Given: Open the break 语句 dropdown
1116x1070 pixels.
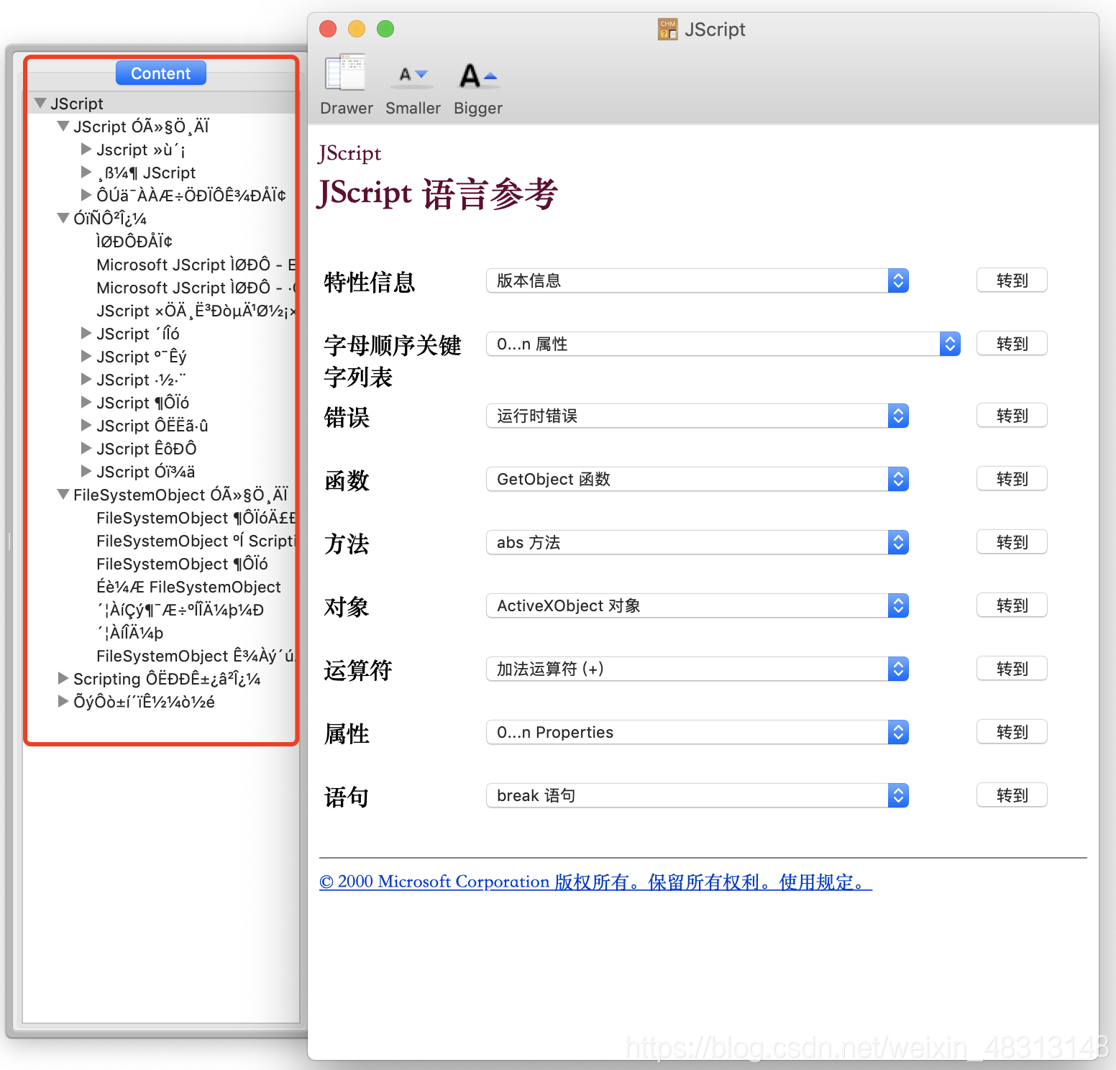Looking at the screenshot, I should [697, 795].
